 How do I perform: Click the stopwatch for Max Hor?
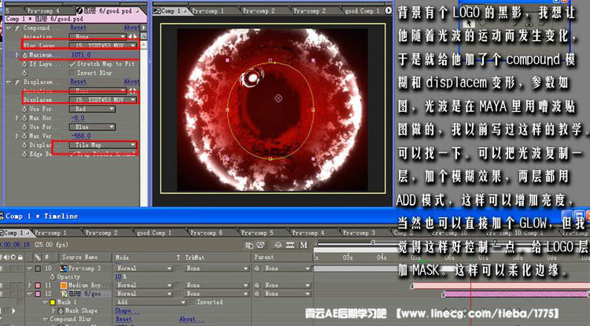(24, 118)
